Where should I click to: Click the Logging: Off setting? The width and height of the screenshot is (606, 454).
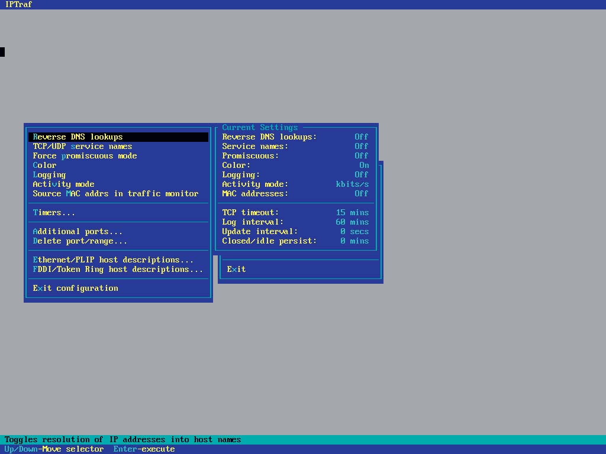point(295,175)
